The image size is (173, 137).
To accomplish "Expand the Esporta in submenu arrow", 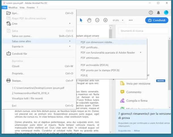I will coord(70,46).
